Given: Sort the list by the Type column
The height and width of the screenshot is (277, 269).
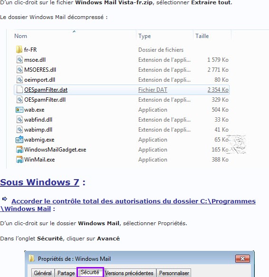Looking at the screenshot, I should [x=144, y=36].
